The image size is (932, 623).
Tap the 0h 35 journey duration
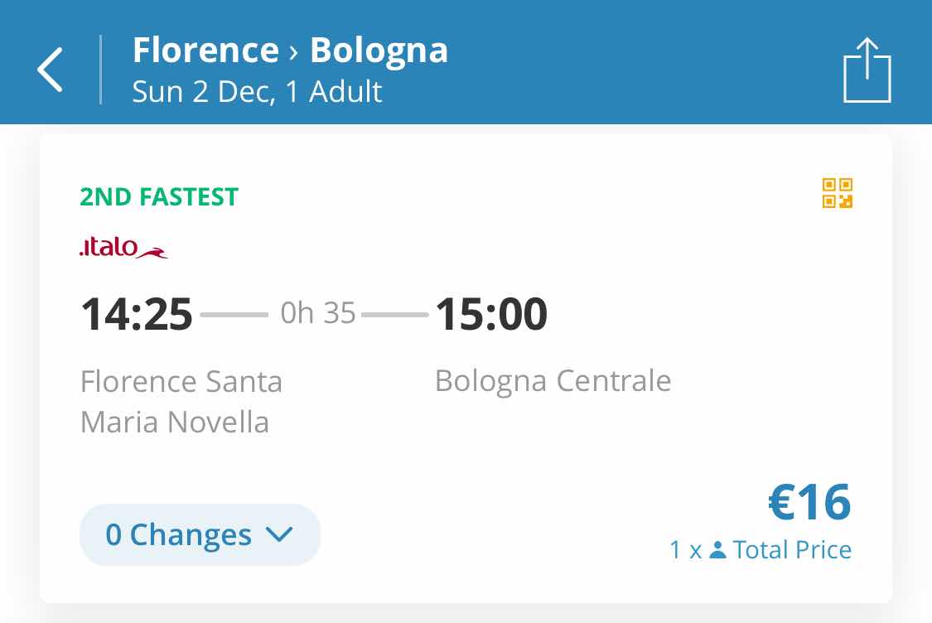(x=318, y=312)
